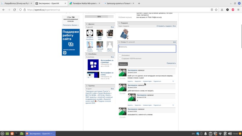The width and height of the screenshot is (242, 136).
Task: Open new browser tab with plus icon
Action: pyautogui.click(x=139, y=3)
